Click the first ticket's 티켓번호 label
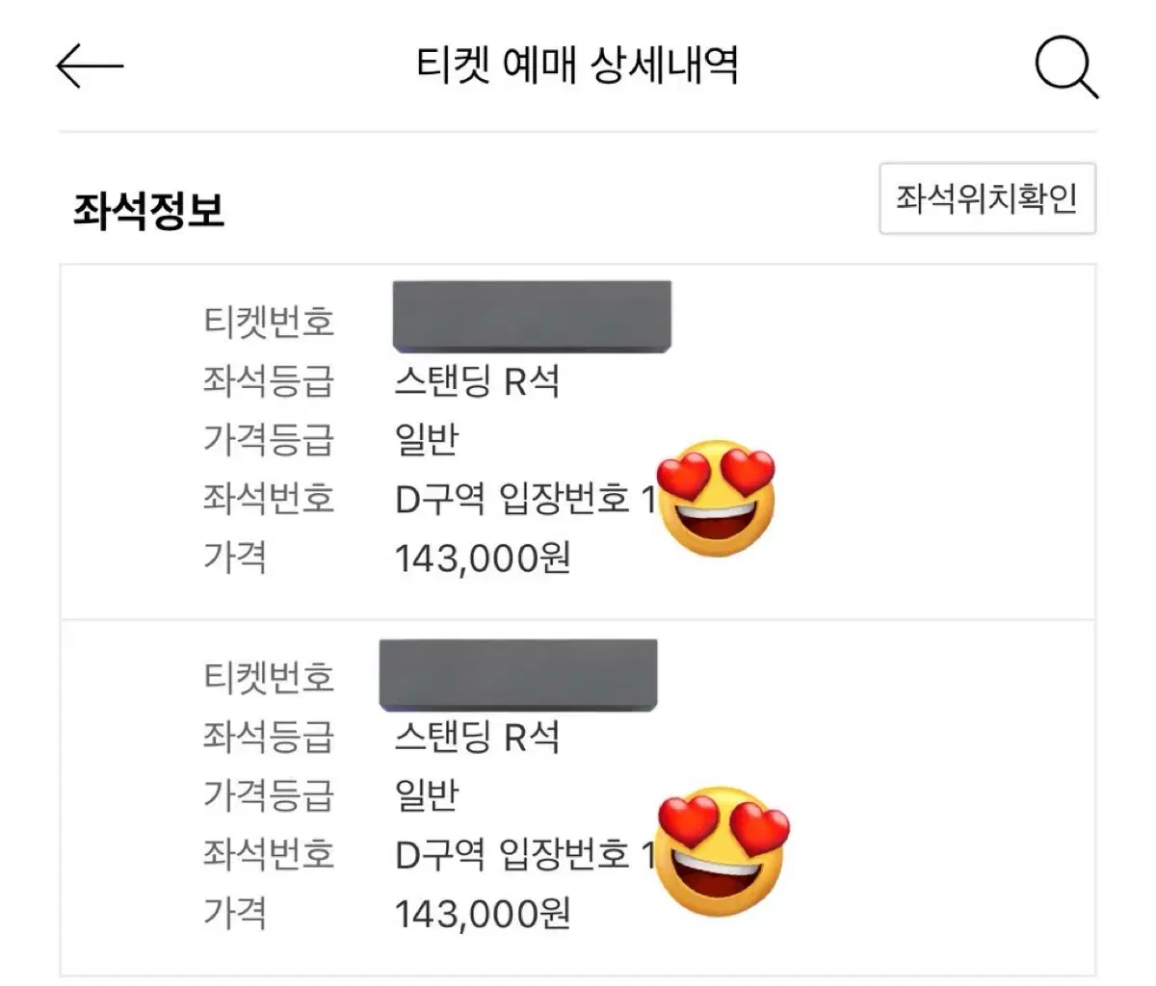This screenshot has width=1156, height=986. coord(268,321)
